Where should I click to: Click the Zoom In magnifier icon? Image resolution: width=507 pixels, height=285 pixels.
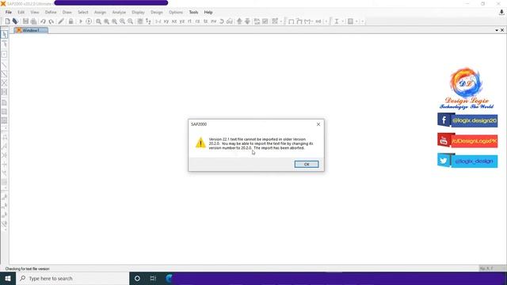[x=122, y=21]
